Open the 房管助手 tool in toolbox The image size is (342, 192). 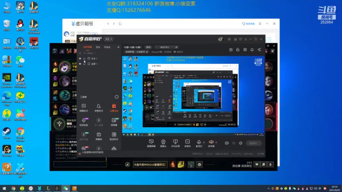(x=99, y=108)
